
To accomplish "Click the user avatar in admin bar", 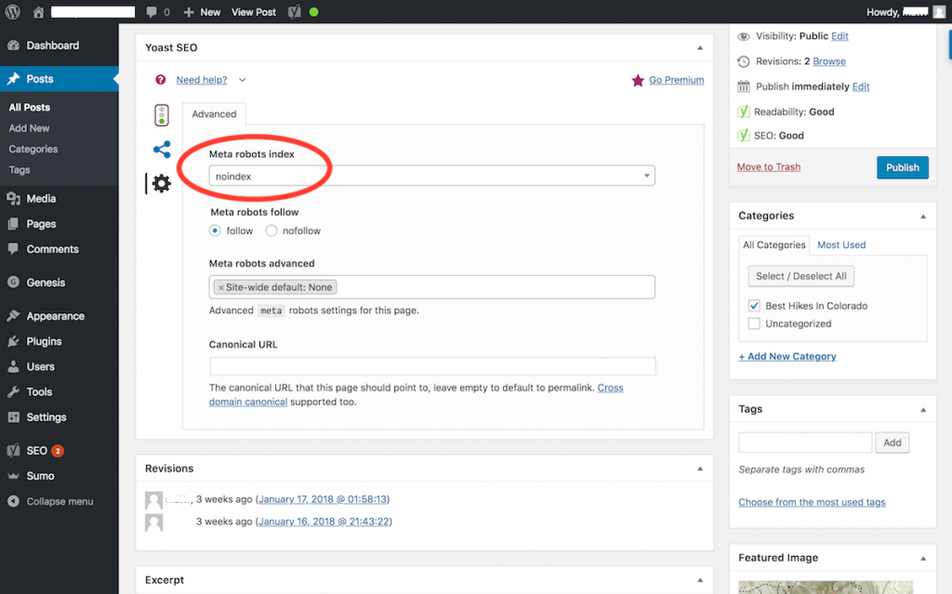I will pyautogui.click(x=939, y=12).
